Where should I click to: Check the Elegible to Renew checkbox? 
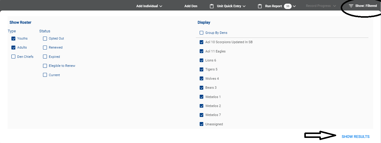coord(45,66)
